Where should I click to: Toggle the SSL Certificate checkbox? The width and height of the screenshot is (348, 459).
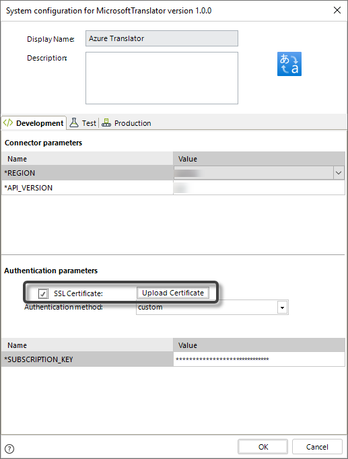click(43, 293)
